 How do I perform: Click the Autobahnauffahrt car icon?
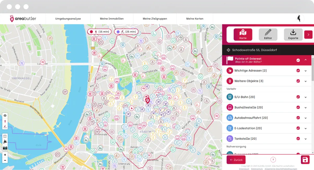pyautogui.click(x=230, y=118)
